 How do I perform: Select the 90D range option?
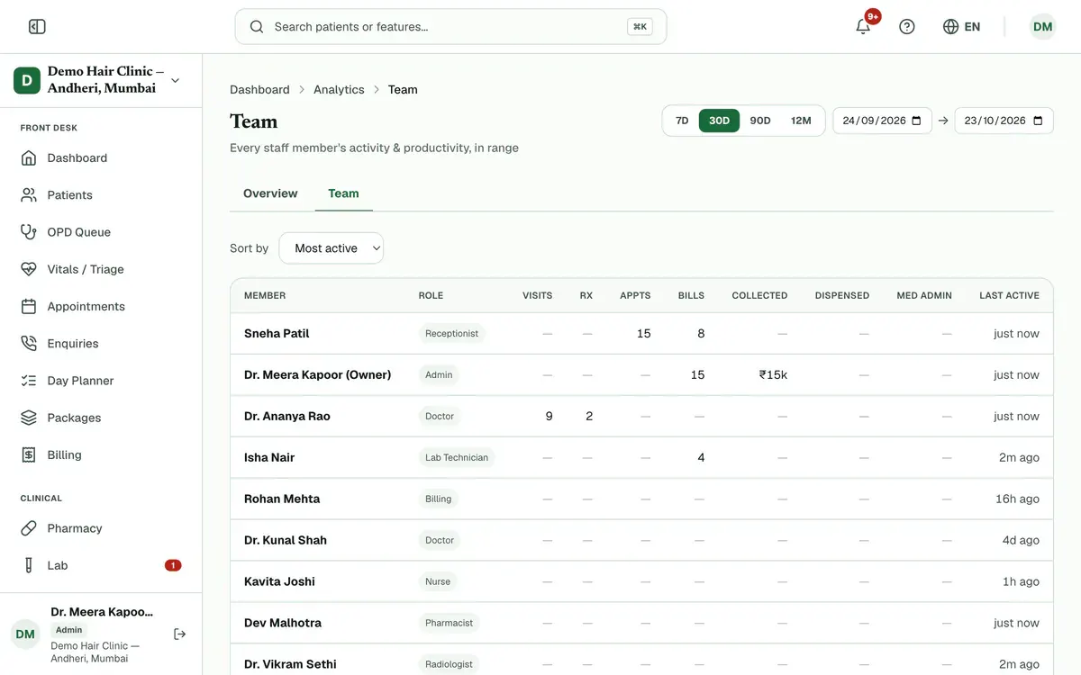point(760,121)
